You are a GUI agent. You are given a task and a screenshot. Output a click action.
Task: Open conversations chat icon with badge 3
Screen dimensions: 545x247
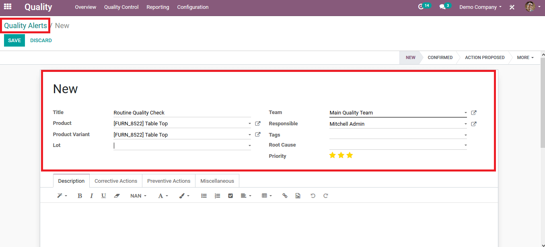point(444,6)
